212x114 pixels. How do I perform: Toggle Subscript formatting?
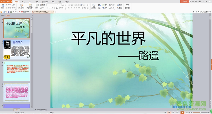coord(62,8)
